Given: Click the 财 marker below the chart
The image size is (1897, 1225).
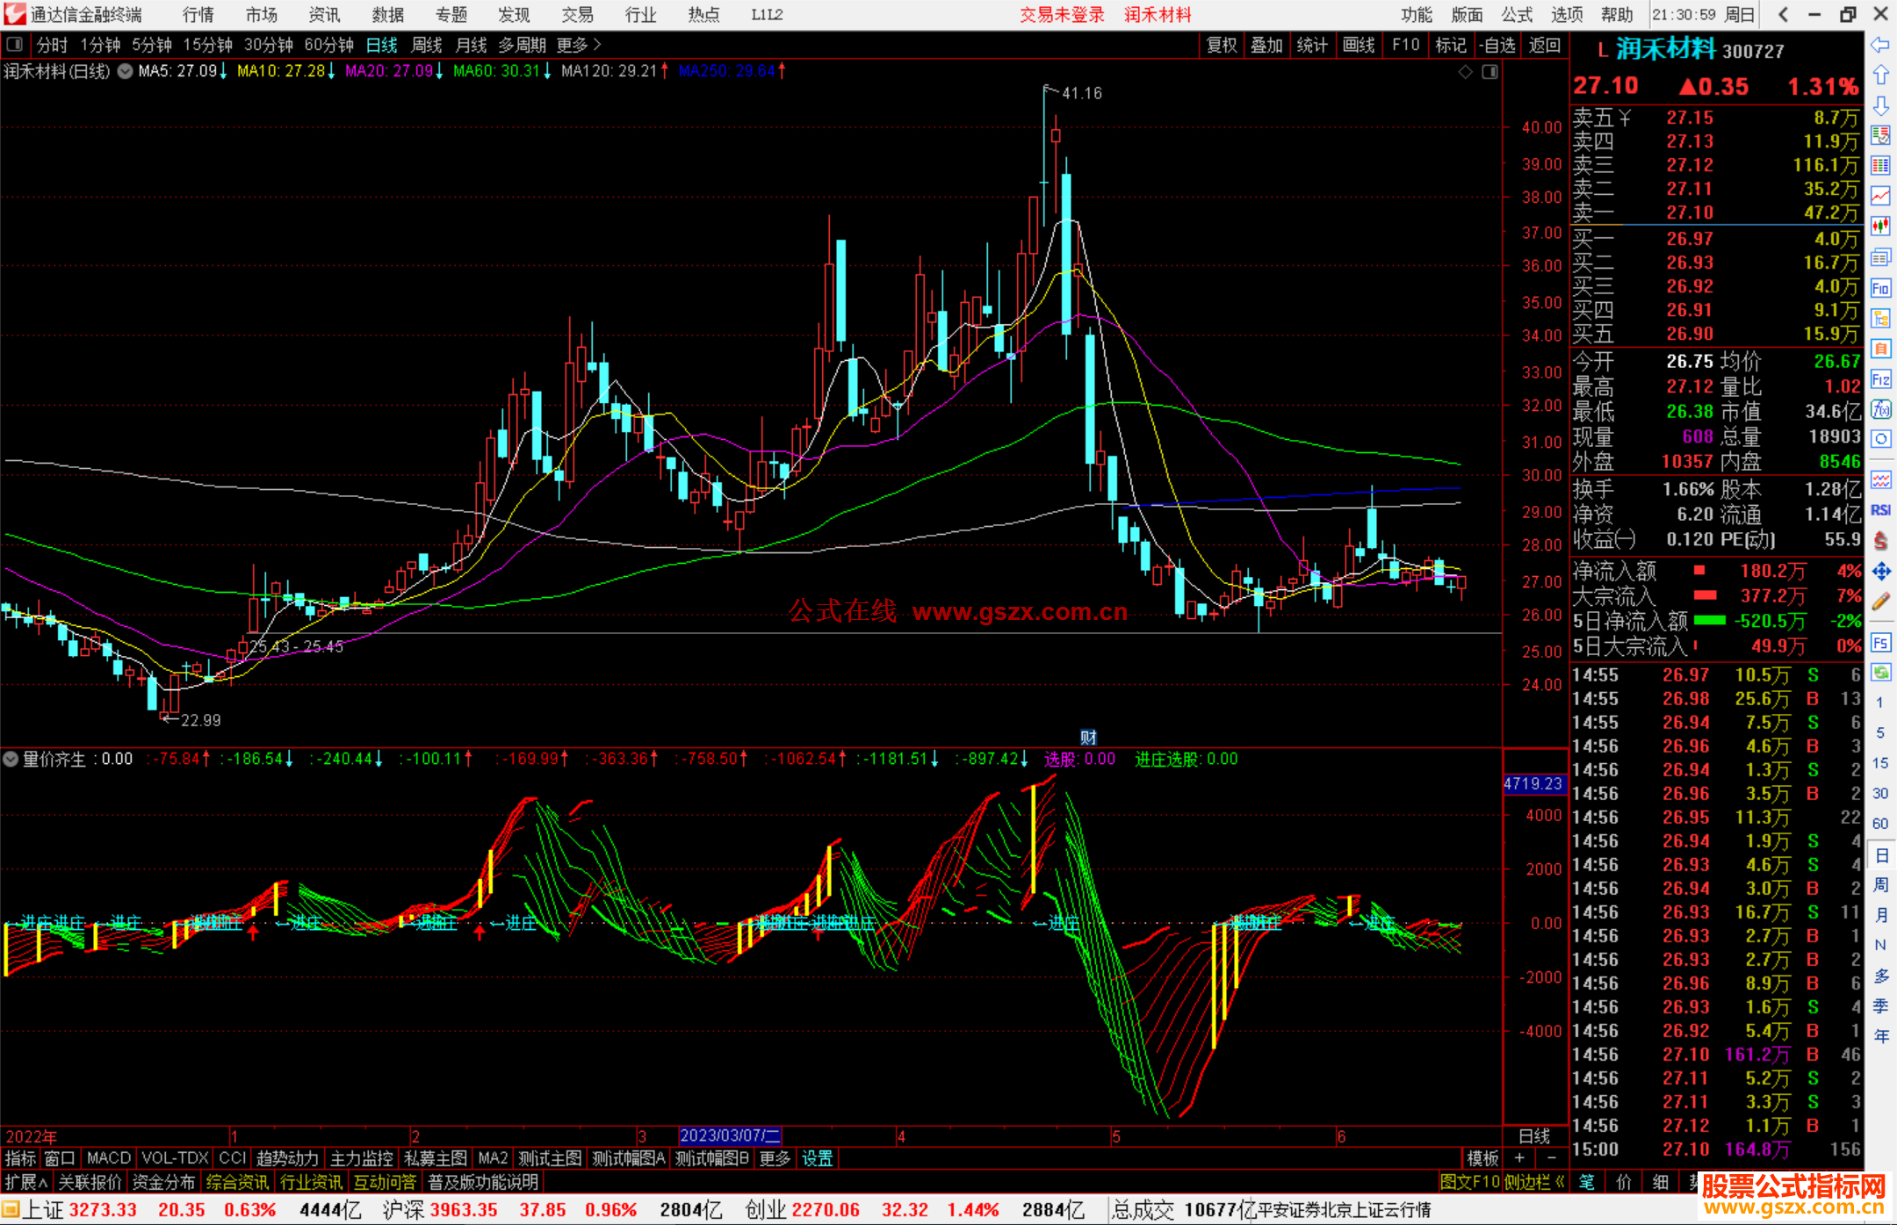Looking at the screenshot, I should (1088, 737).
